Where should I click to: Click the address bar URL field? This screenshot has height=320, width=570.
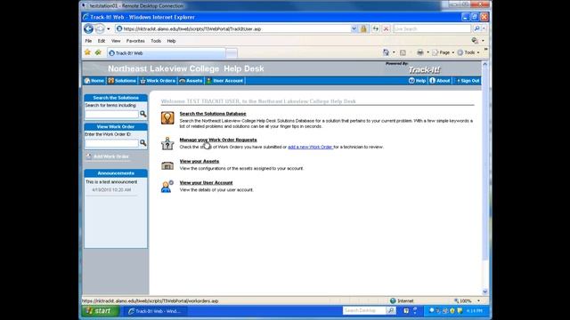[232, 28]
